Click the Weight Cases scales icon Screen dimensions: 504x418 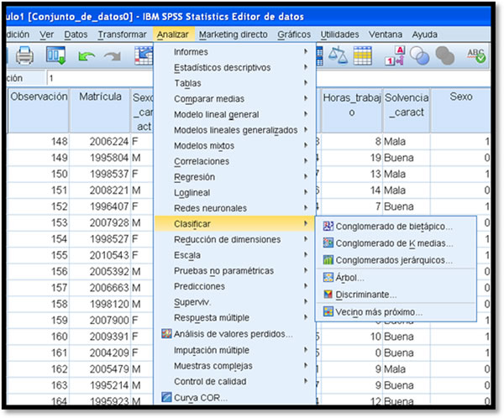(338, 55)
